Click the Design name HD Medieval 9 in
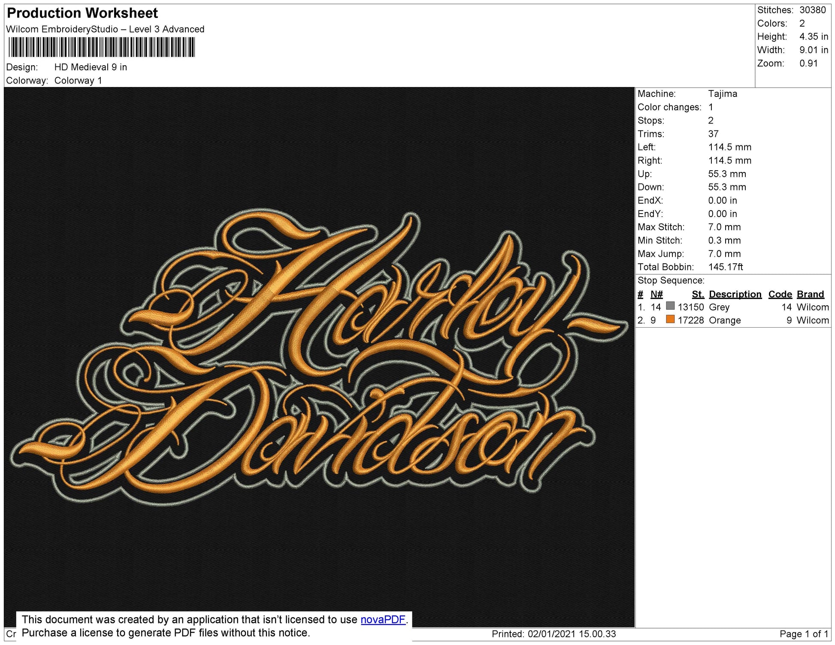This screenshot has width=835, height=645. pos(91,67)
